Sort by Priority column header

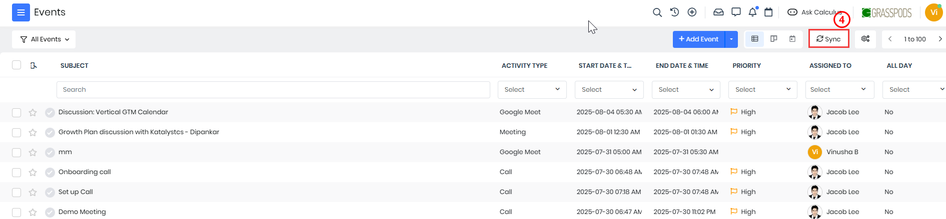pos(746,66)
